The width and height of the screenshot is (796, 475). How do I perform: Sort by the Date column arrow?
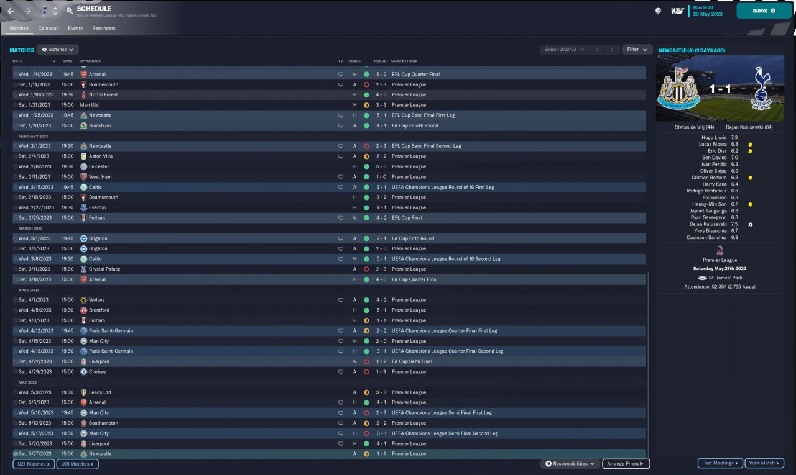[x=53, y=61]
